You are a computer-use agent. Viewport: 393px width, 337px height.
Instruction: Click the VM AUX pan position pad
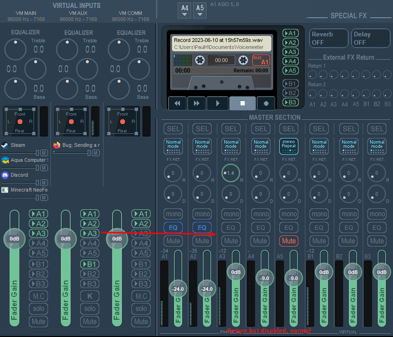tap(71, 121)
